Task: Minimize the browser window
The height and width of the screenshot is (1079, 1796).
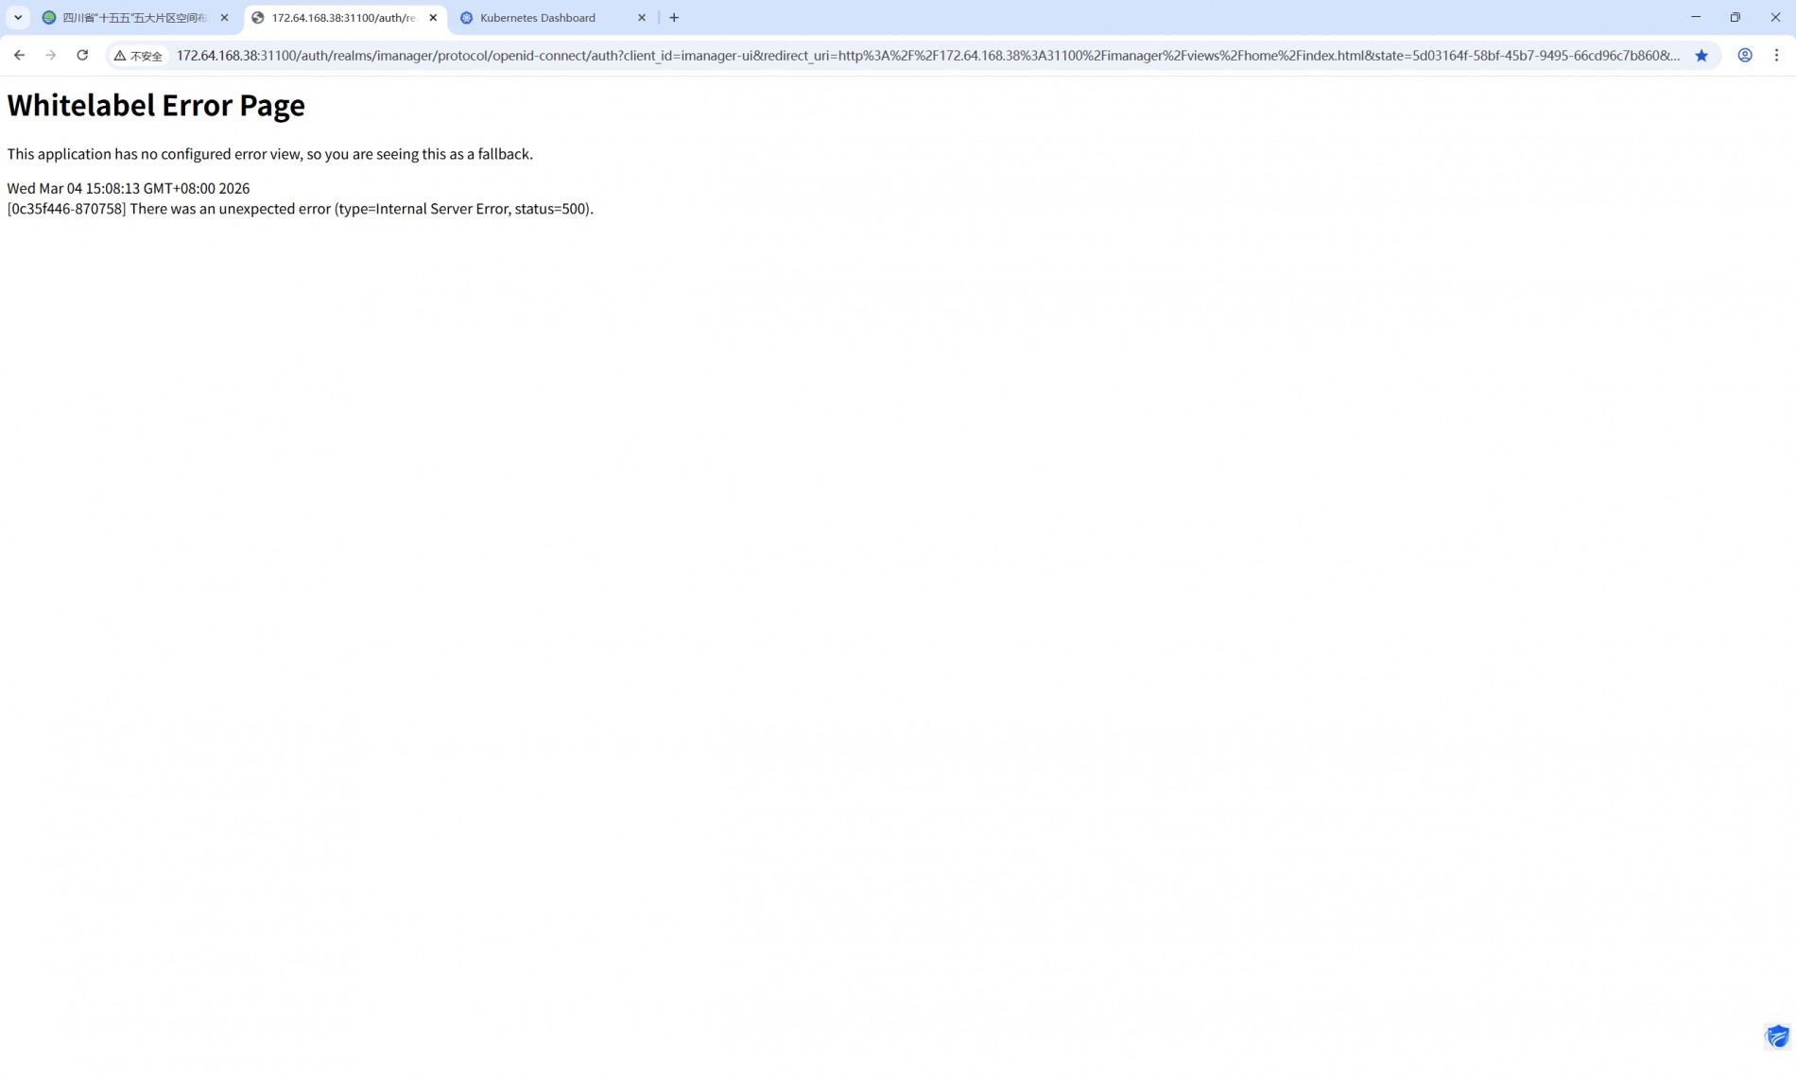Action: (x=1696, y=17)
